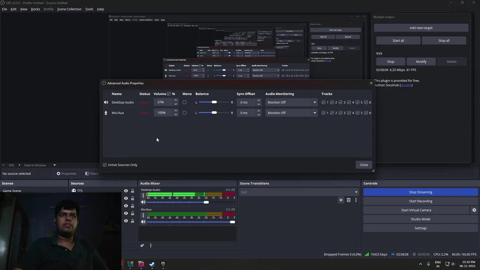Viewport: 480px width, 270px height.
Task: Open the Cut scene transition dropdown
Action: click(x=299, y=192)
